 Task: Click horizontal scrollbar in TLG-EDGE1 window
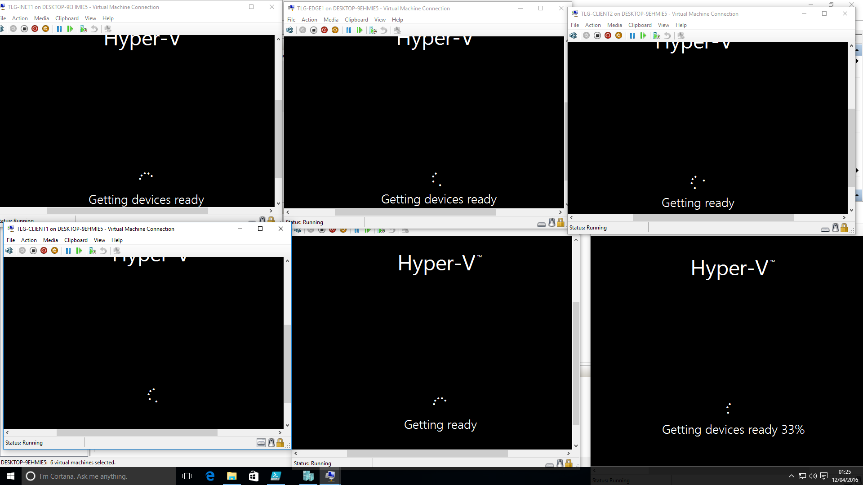[x=415, y=212]
